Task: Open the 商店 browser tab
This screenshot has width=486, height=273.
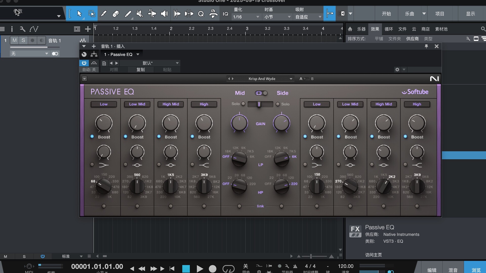Action: point(426,29)
